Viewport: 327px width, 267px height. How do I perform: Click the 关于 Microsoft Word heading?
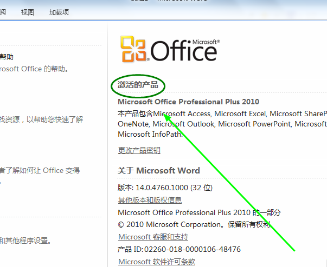click(x=158, y=171)
